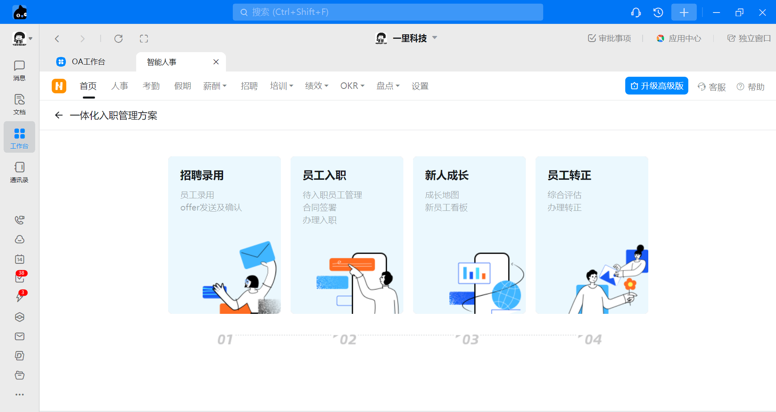Expand the 绩效 dropdown menu
Viewport: 776px width, 412px height.
click(x=316, y=86)
